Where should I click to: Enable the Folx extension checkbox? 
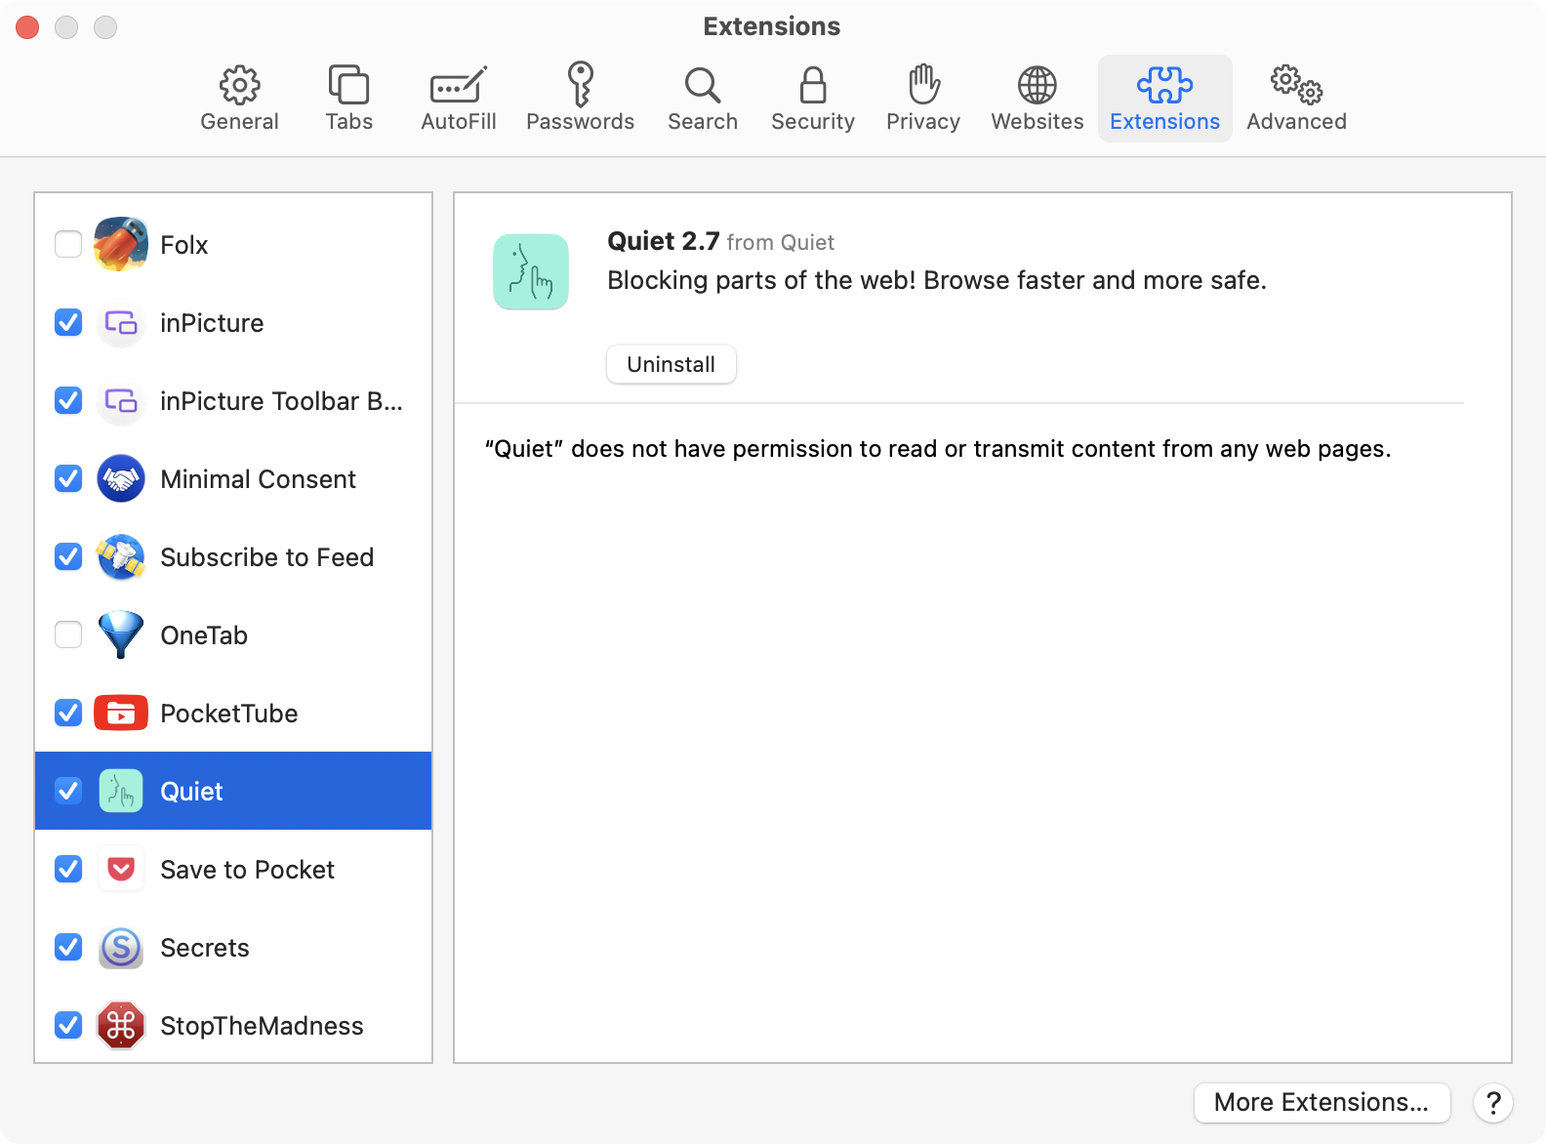68,244
